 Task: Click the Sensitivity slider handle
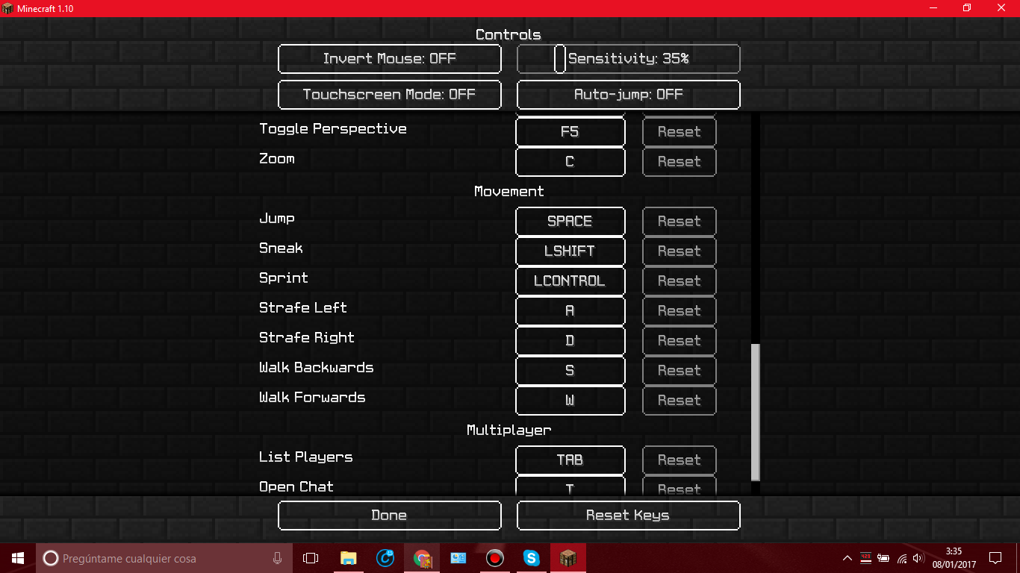pyautogui.click(x=559, y=59)
